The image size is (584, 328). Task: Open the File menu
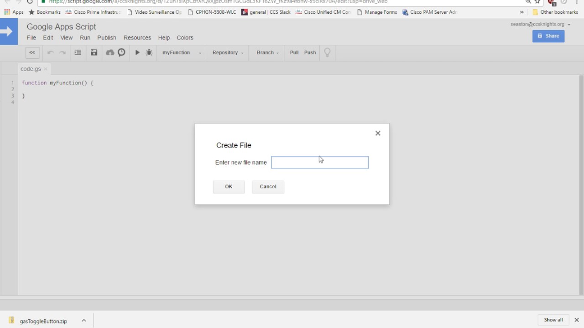click(31, 38)
